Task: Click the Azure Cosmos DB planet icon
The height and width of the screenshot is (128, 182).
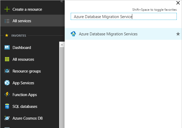Action: pyautogui.click(x=7, y=118)
